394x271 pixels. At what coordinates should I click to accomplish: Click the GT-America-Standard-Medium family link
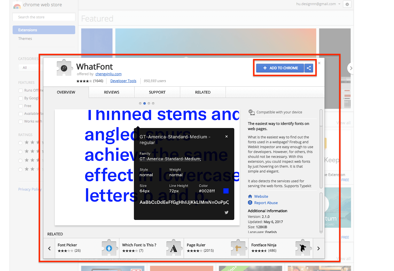pos(170,159)
